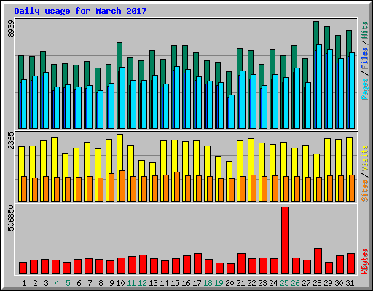The image size is (373, 291).
Task: Click the green Hits bar for day 20
Action: 229,84
